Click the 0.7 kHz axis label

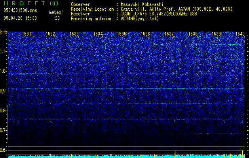(x=4, y=130)
